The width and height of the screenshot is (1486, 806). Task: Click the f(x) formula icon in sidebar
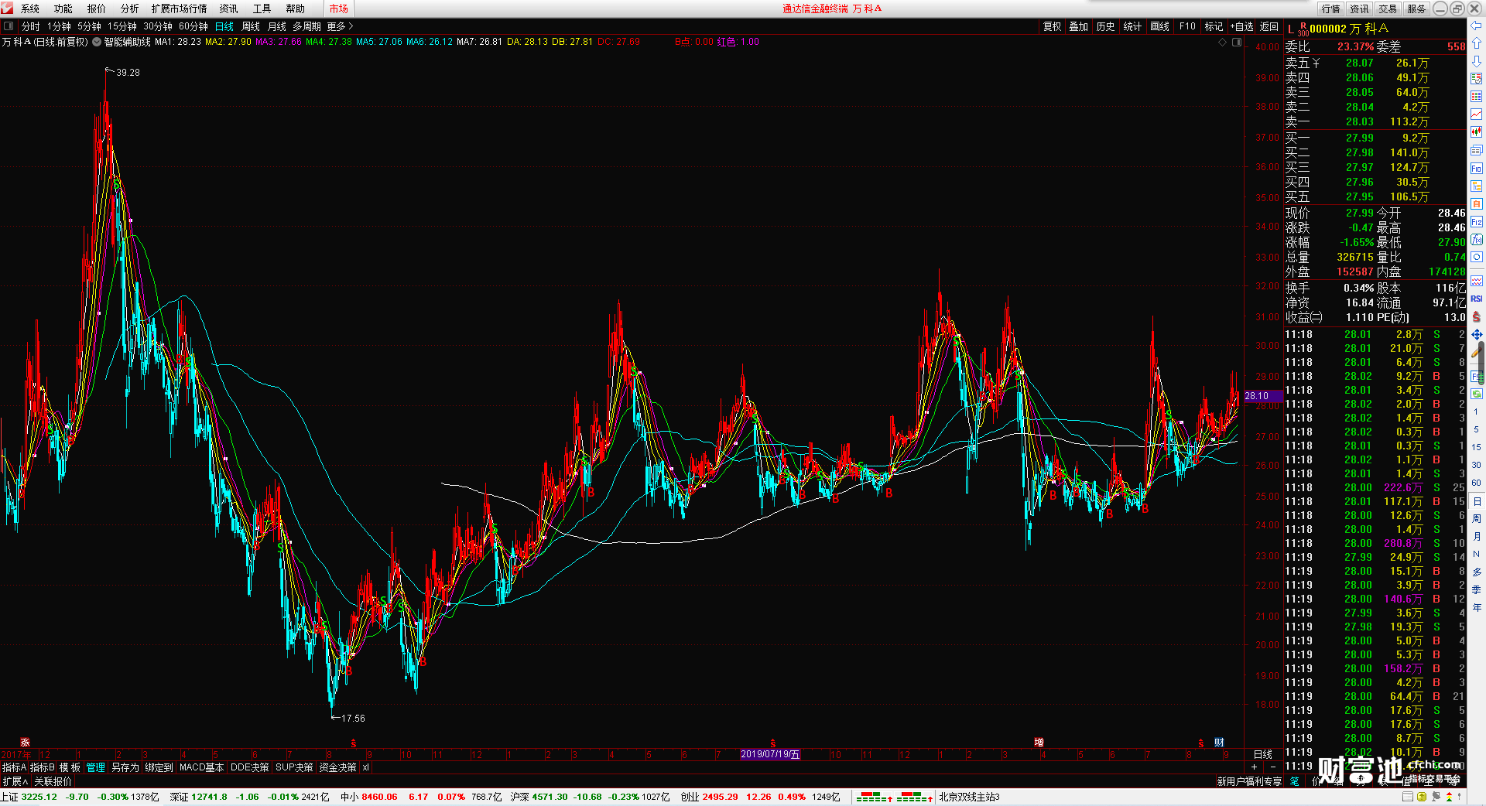[1476, 240]
